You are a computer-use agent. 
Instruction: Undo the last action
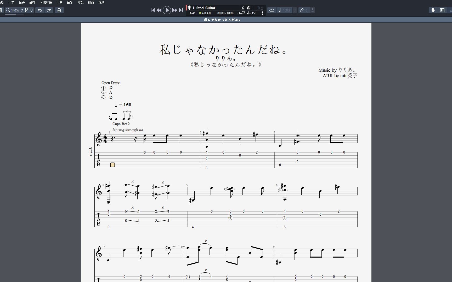[40, 10]
